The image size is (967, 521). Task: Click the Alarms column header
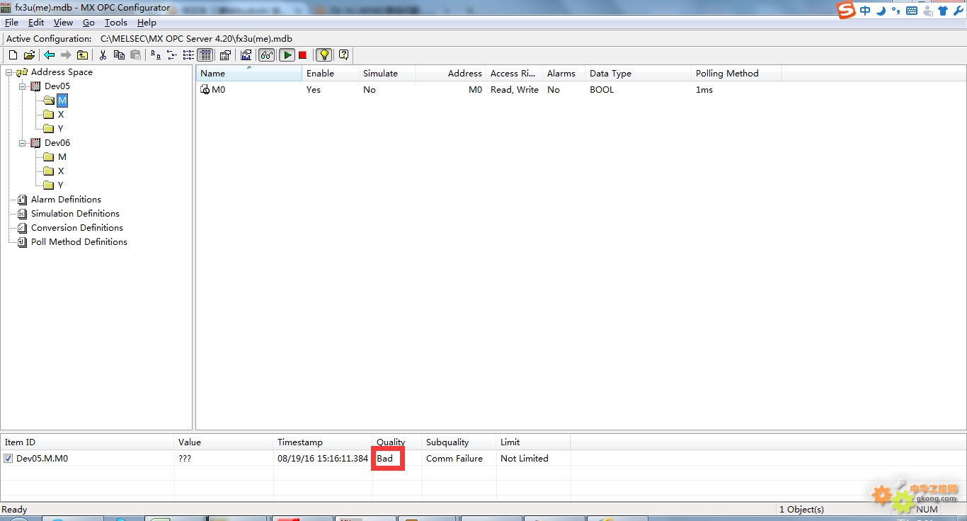[563, 74]
